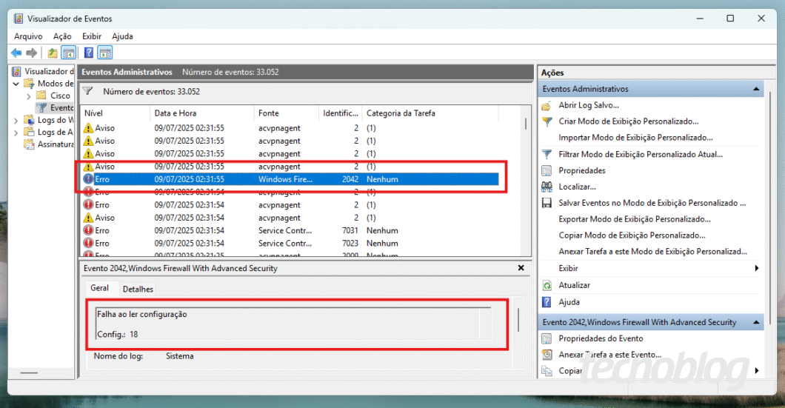Sort by the Data e Hora column header
785x408 pixels.
[201, 113]
